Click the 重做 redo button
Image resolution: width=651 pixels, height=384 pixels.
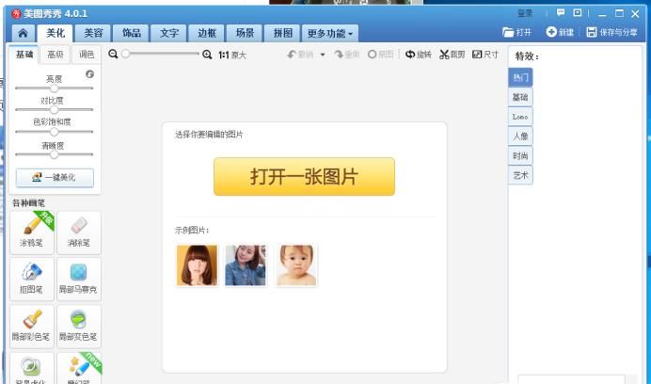347,55
